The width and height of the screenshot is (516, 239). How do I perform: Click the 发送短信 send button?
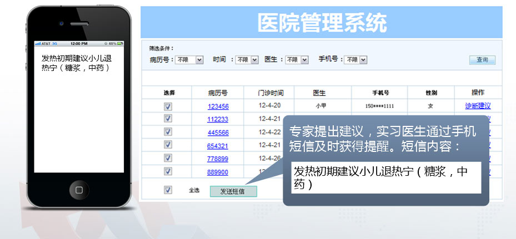(x=233, y=191)
